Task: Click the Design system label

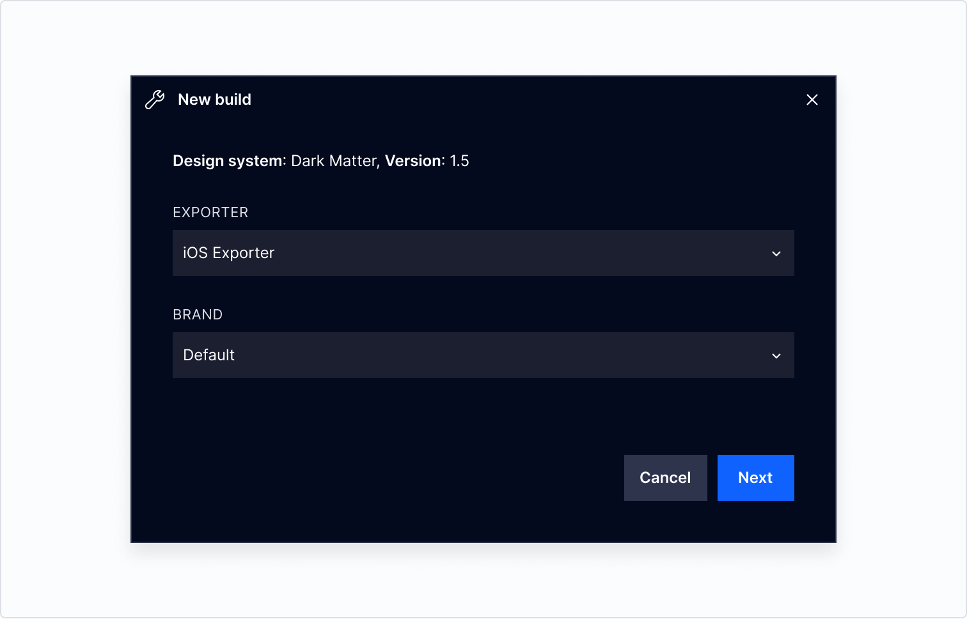Action: tap(228, 161)
